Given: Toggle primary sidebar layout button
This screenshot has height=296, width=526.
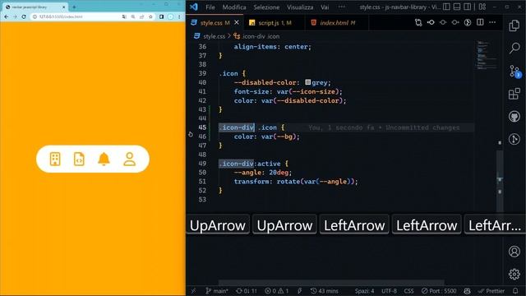Looking at the screenshot, I should click(x=446, y=7).
